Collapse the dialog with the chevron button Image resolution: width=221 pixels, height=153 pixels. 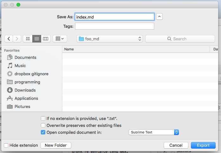tap(160, 17)
